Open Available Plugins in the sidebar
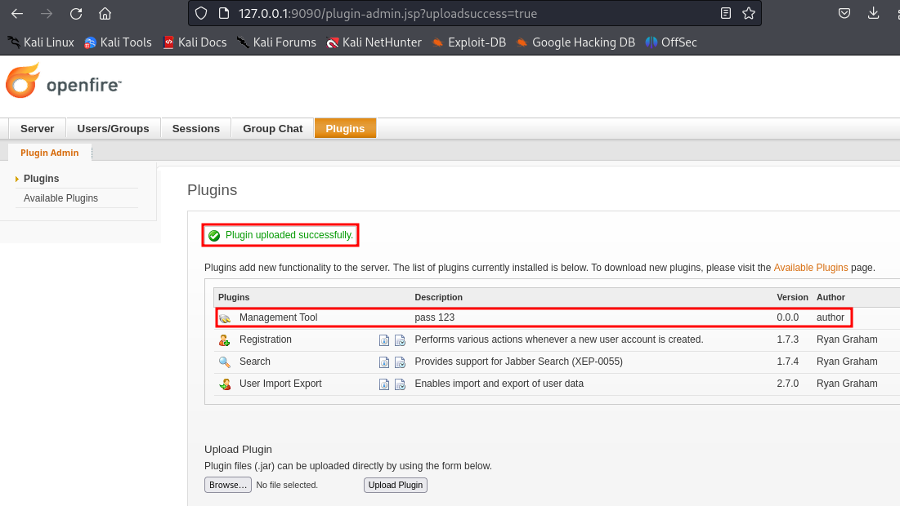This screenshot has height=506, width=900. click(x=60, y=198)
